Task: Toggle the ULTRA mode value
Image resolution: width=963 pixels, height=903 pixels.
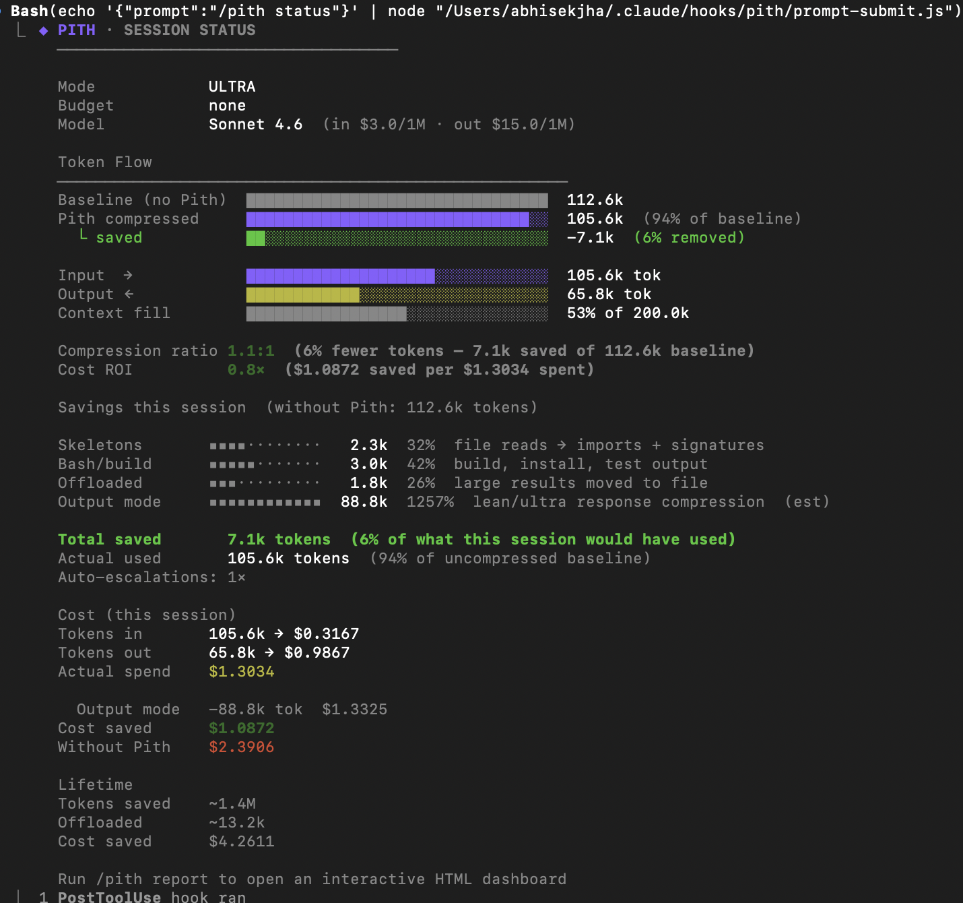Action: pos(232,86)
